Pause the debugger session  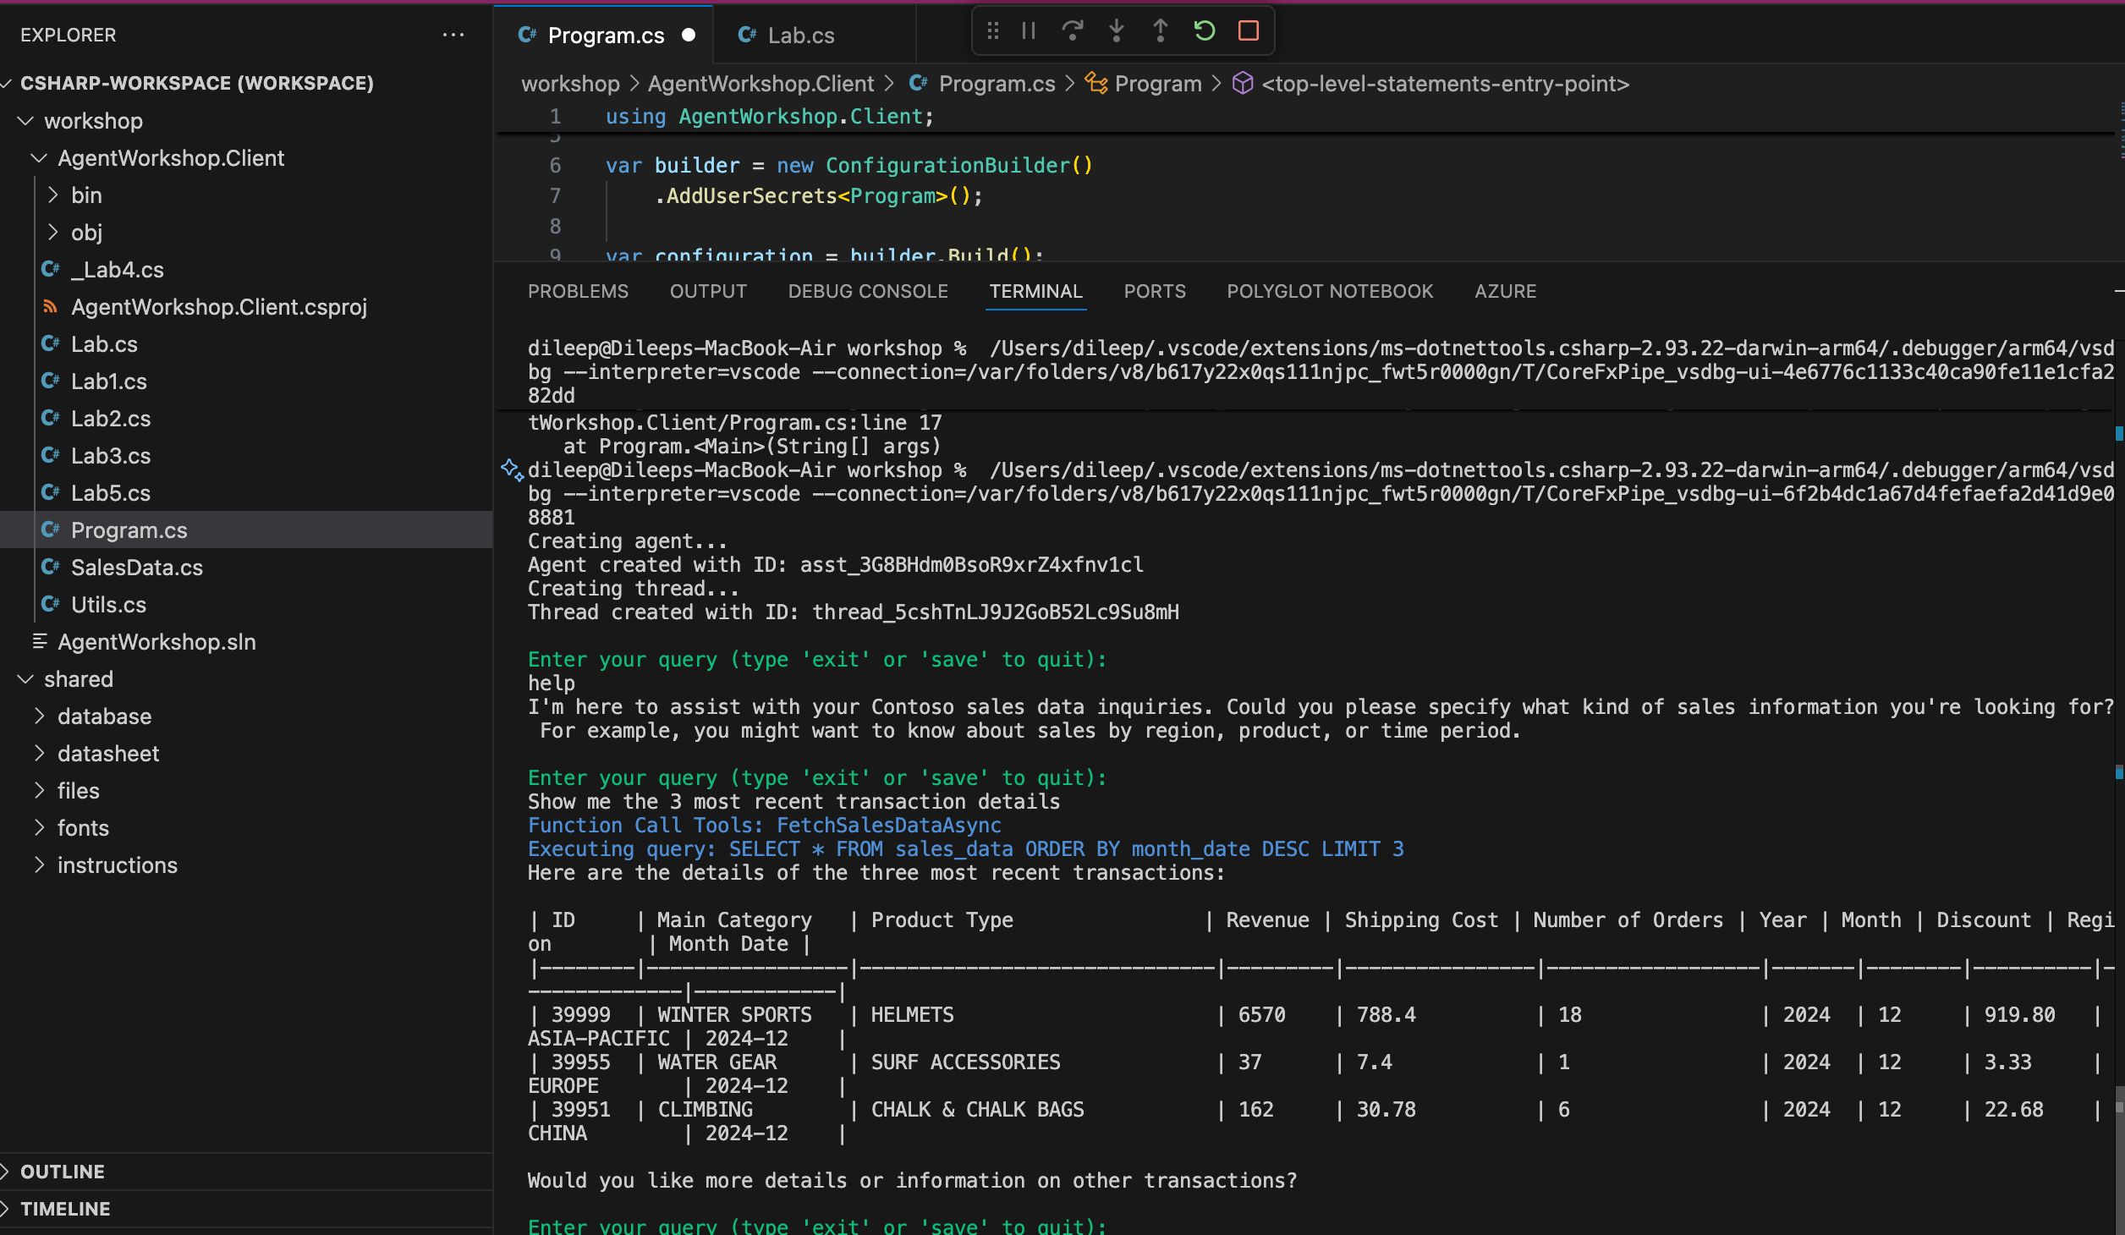(x=1029, y=31)
